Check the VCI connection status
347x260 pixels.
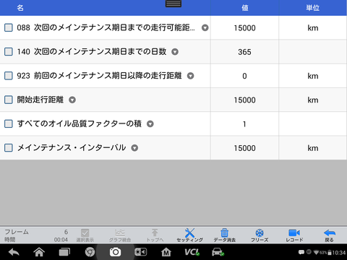tap(192, 252)
